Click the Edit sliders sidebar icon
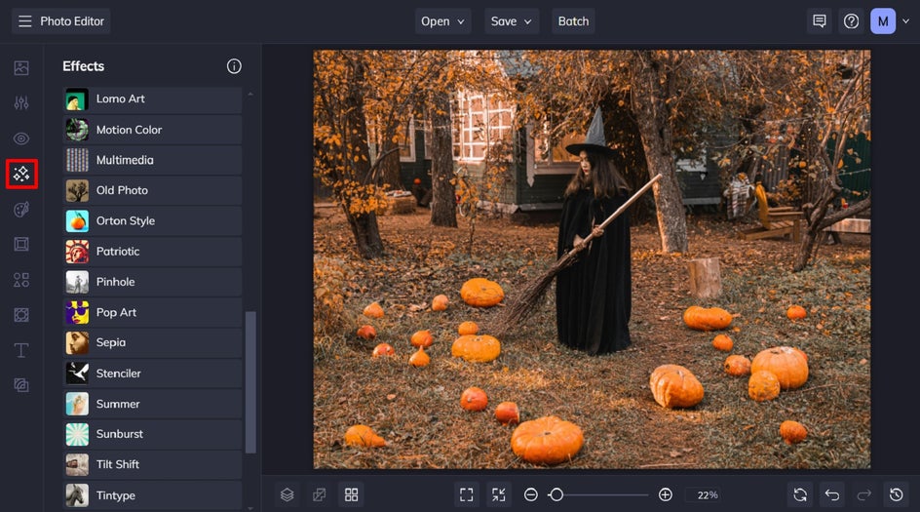 click(21, 103)
